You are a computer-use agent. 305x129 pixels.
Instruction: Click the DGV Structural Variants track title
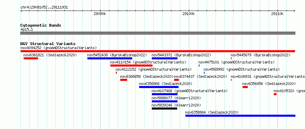click(48, 44)
